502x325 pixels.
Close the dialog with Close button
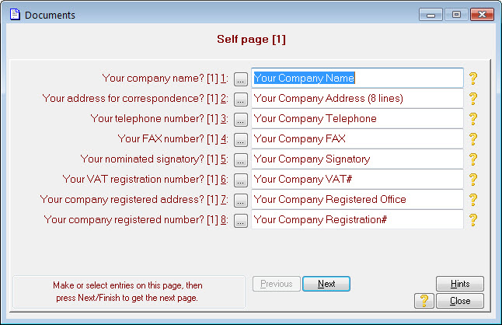coord(460,301)
